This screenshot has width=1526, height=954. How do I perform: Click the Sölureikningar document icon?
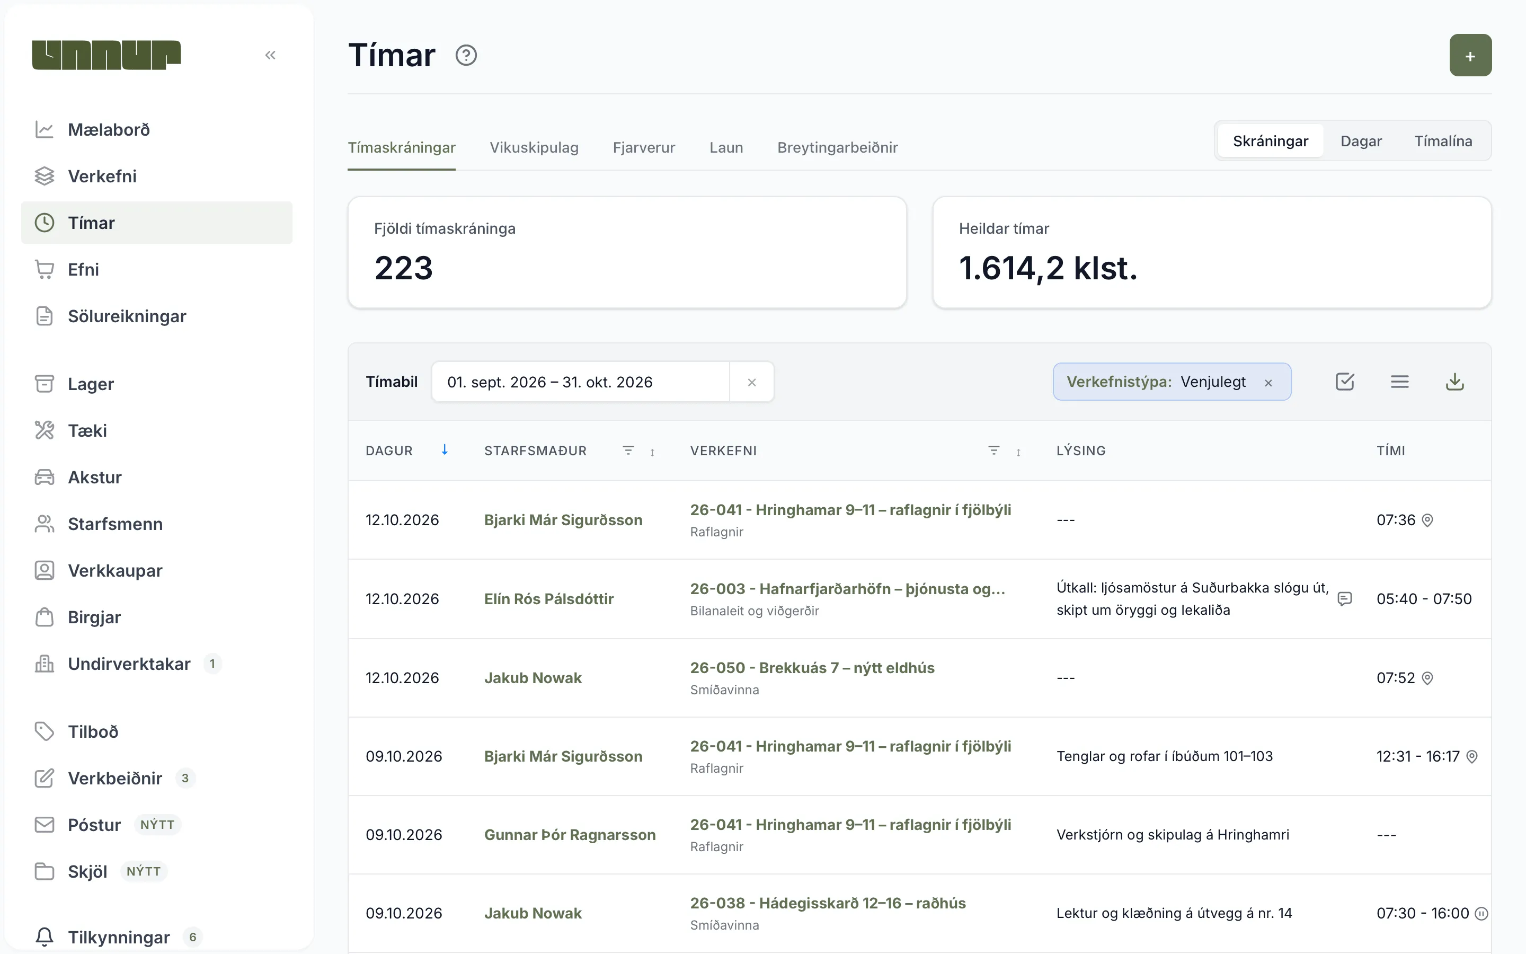(x=44, y=316)
